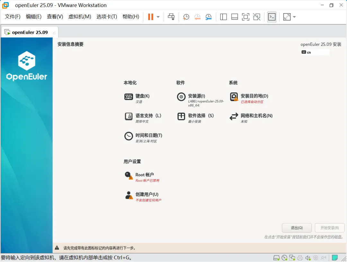Click the warning triangle in bottom banner
This screenshot has width=347, height=262.
(x=57, y=248)
